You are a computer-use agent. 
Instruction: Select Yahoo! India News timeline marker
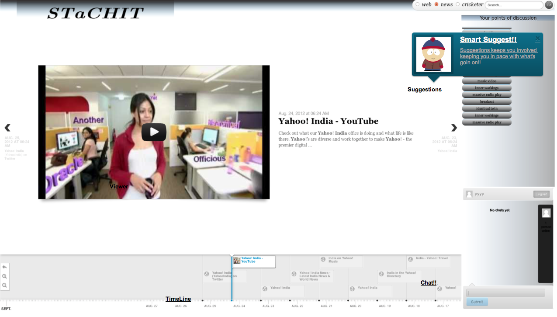(311, 276)
